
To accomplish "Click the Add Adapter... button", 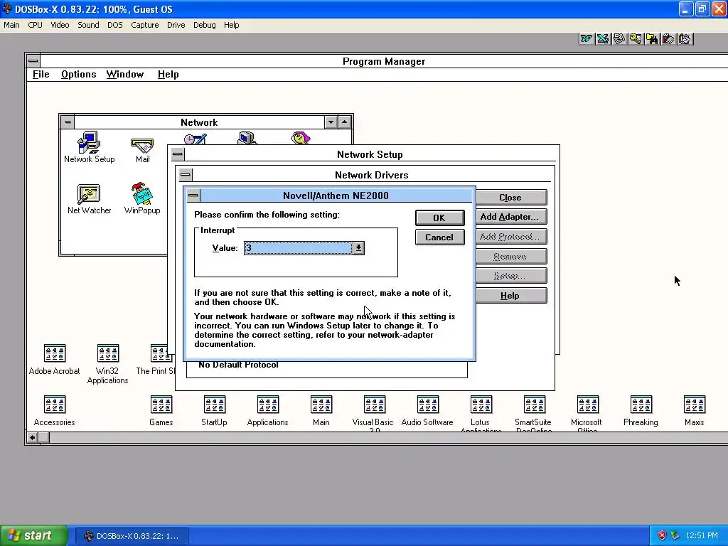I will pyautogui.click(x=510, y=217).
